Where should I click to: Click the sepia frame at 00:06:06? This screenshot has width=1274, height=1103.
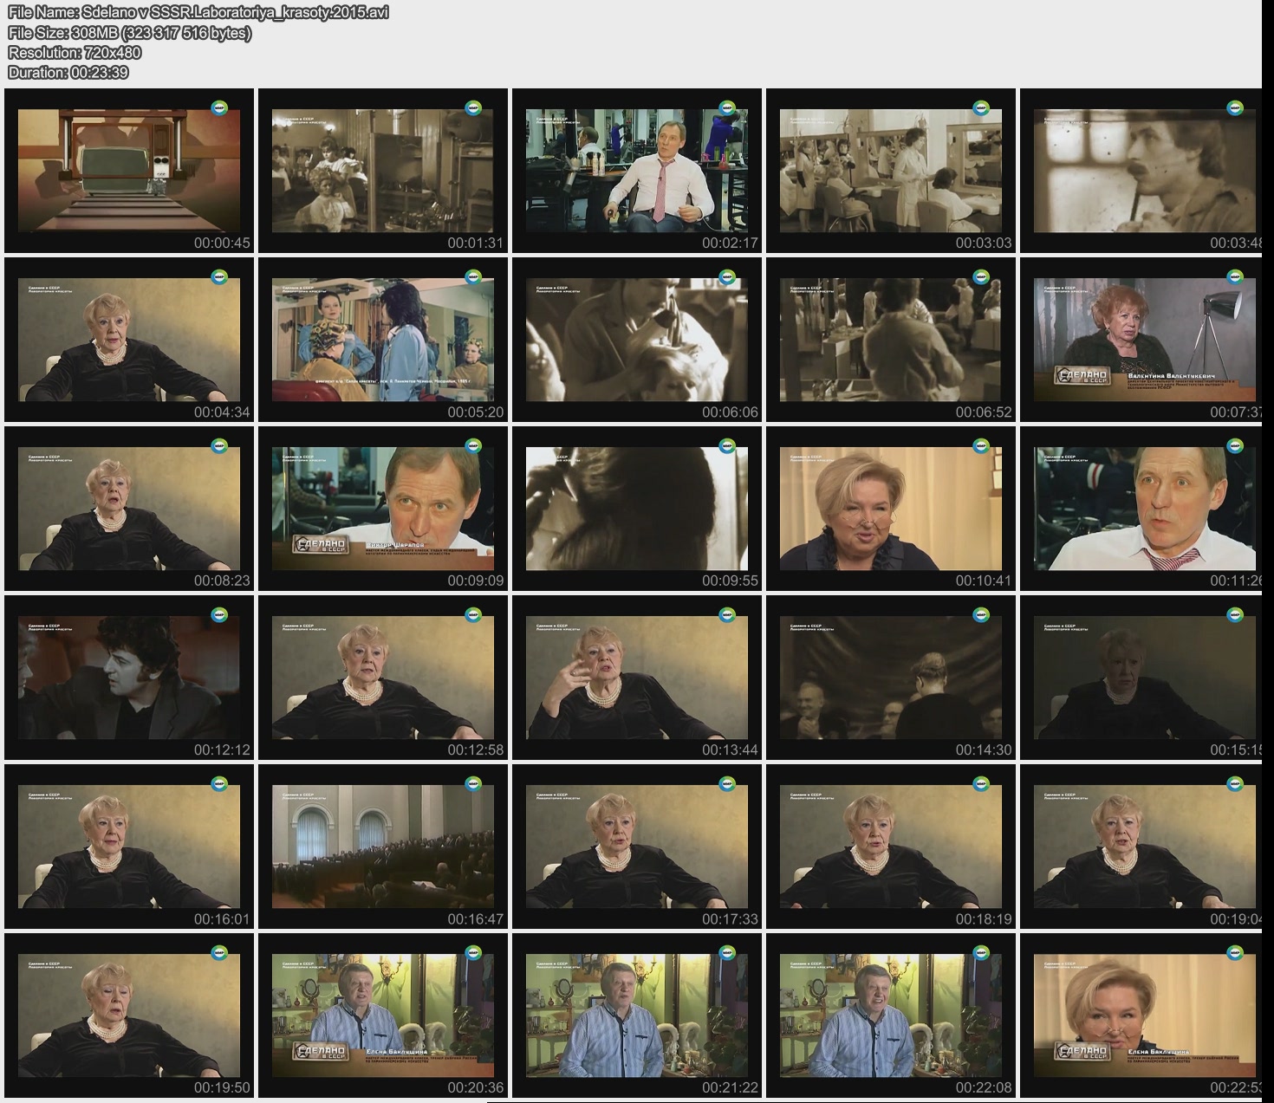point(637,340)
